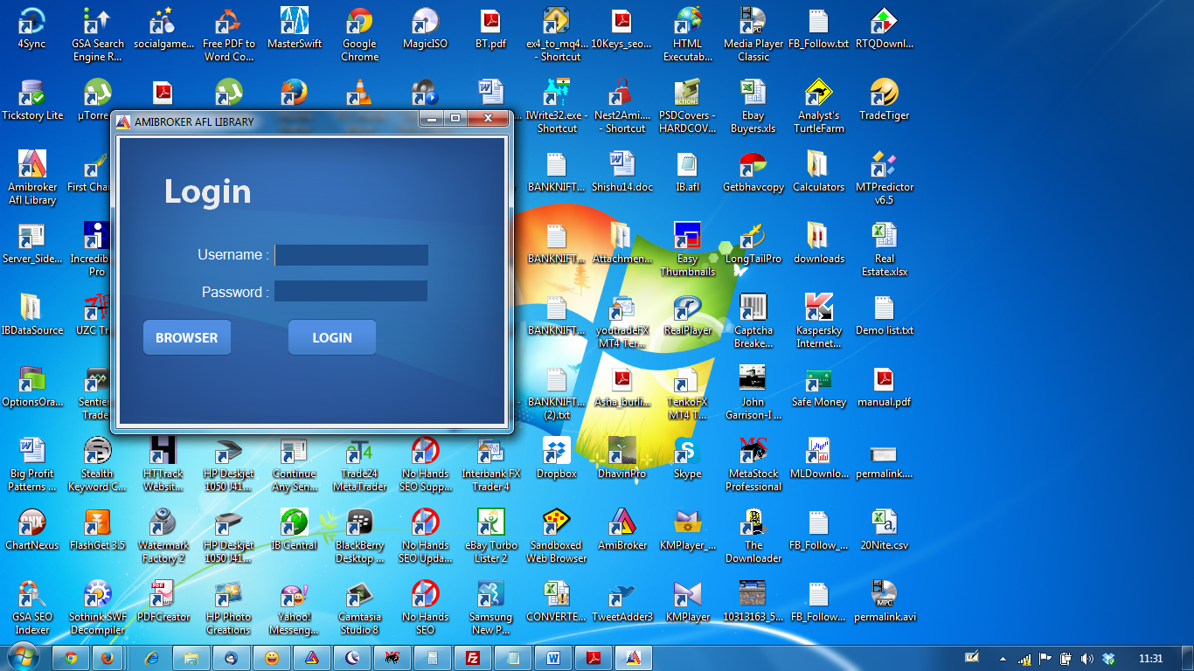
Task: Click the Username input field
Action: point(351,255)
